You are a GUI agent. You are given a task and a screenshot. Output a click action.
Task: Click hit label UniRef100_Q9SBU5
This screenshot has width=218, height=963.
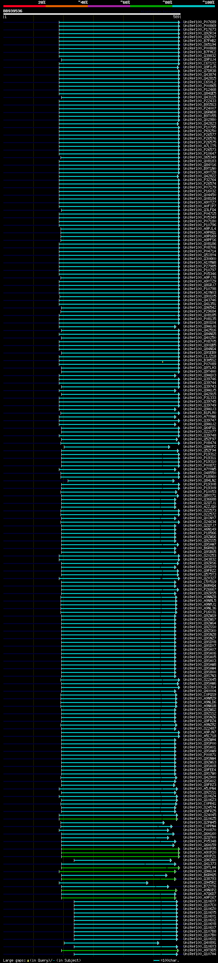tap(199, 552)
